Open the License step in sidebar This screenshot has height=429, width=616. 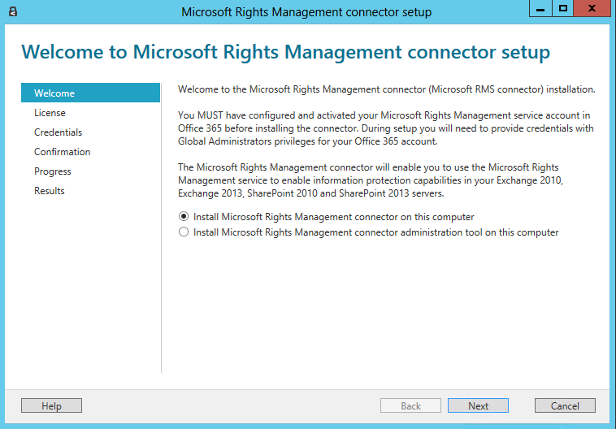pyautogui.click(x=50, y=113)
